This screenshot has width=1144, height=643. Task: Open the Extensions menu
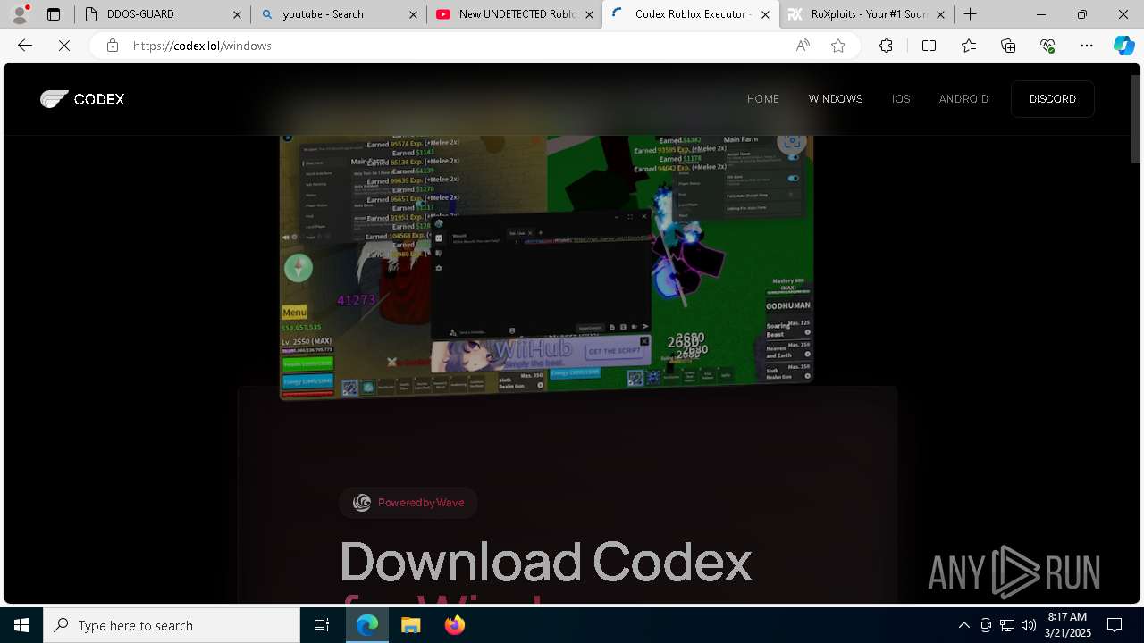click(886, 46)
